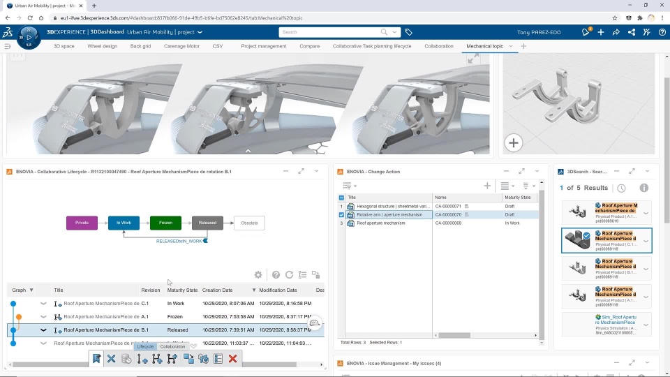Open the tag 6WTags icon by search
The width and height of the screenshot is (670, 377).
[408, 32]
